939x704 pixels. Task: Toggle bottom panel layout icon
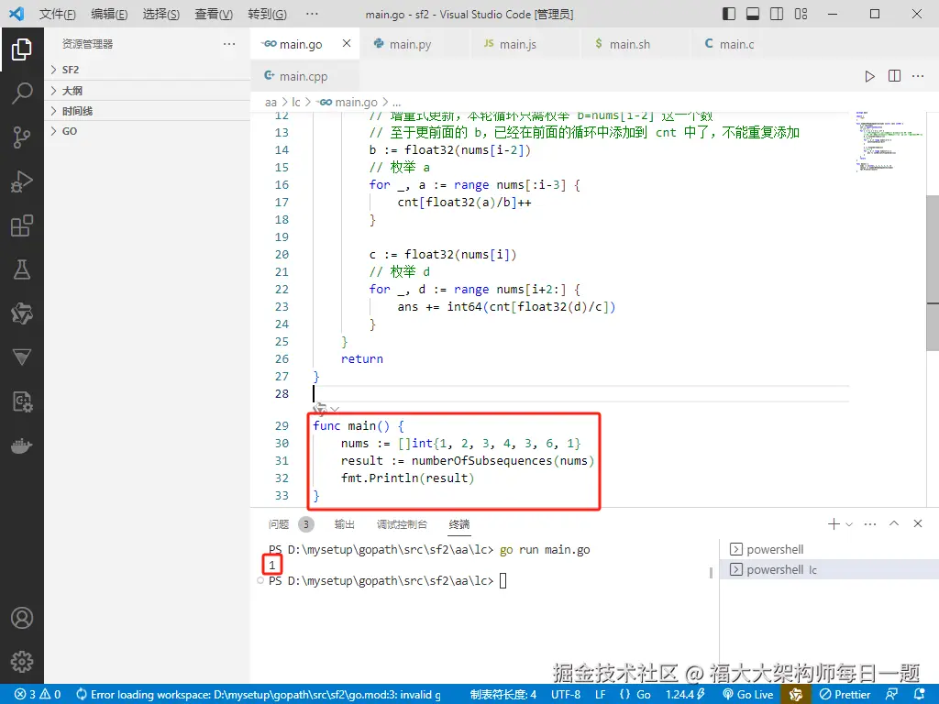coord(753,14)
